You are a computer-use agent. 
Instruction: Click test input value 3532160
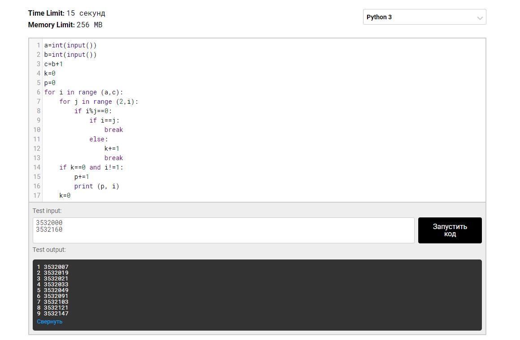[x=49, y=229]
